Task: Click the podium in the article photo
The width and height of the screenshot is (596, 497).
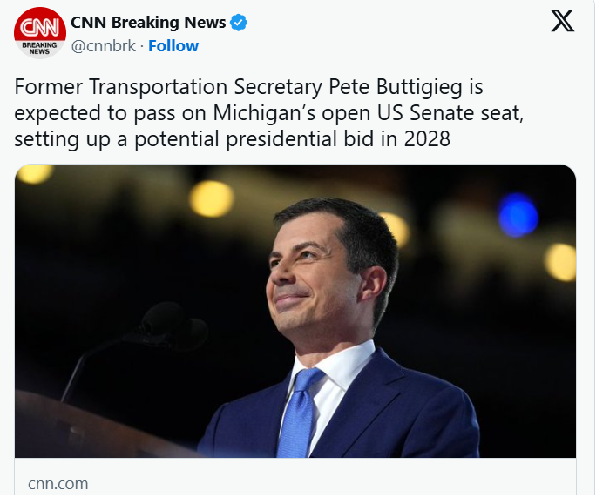Action: click(87, 426)
